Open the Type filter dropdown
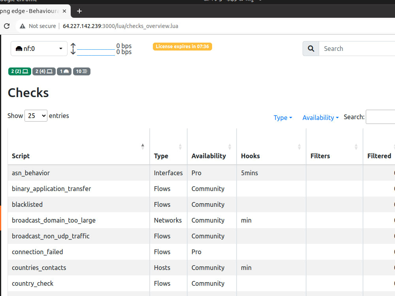395x296 pixels. (283, 118)
